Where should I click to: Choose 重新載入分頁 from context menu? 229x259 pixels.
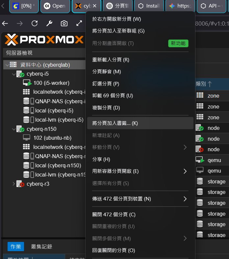111,60
